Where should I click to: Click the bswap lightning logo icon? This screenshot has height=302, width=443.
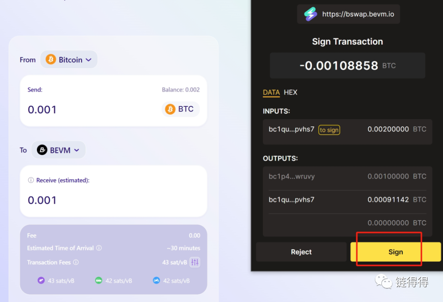coord(310,14)
